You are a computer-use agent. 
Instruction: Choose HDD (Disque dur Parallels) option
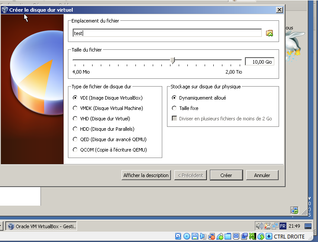pyautogui.click(x=103, y=129)
